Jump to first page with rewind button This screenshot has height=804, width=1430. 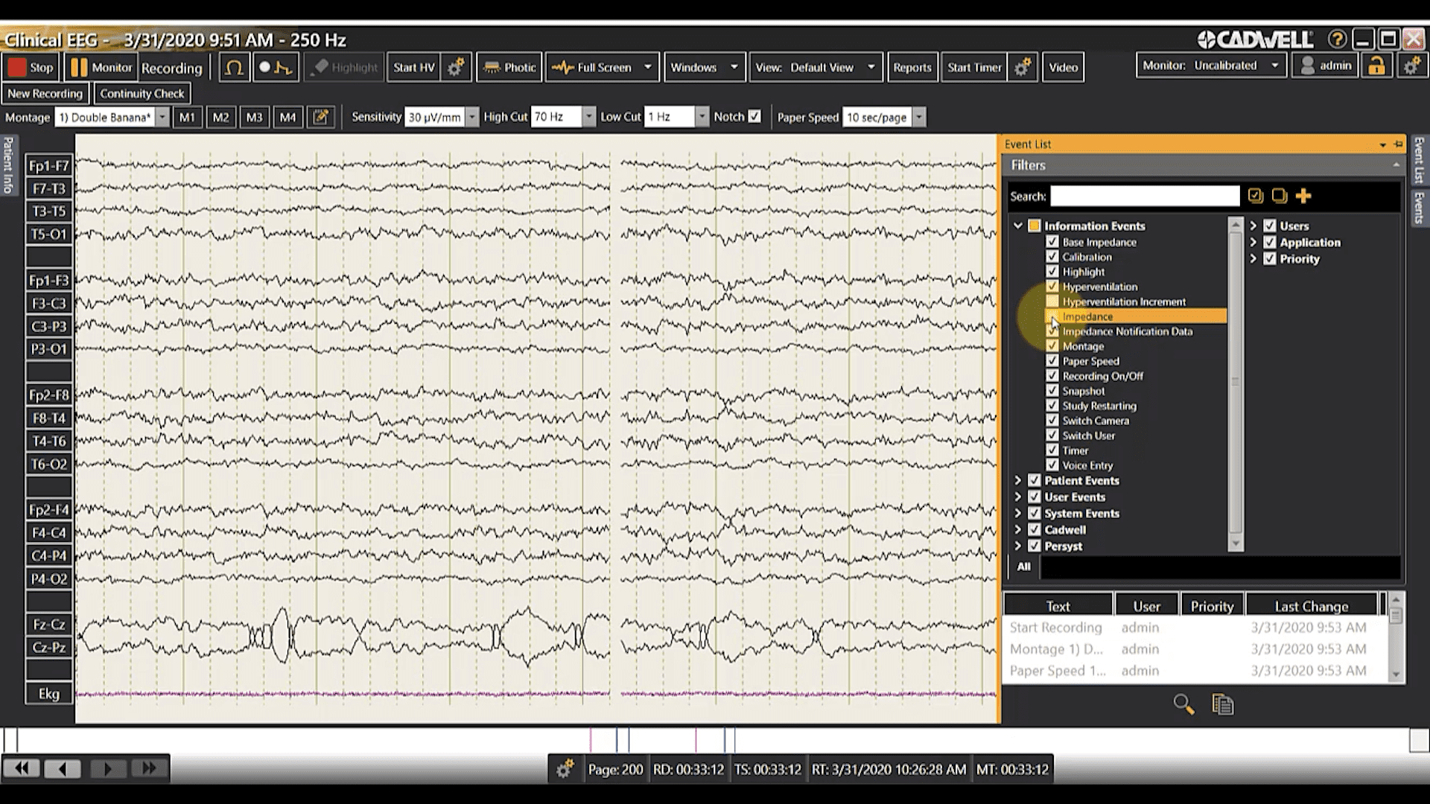coord(22,768)
